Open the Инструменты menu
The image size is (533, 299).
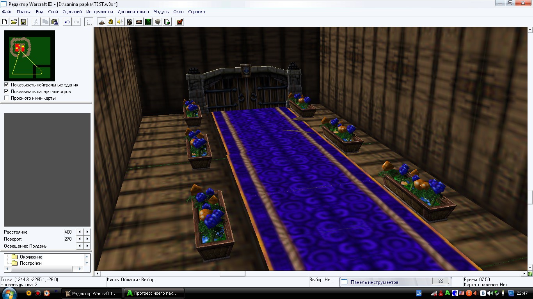[x=100, y=12]
